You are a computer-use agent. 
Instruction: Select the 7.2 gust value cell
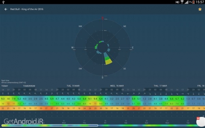19,104
